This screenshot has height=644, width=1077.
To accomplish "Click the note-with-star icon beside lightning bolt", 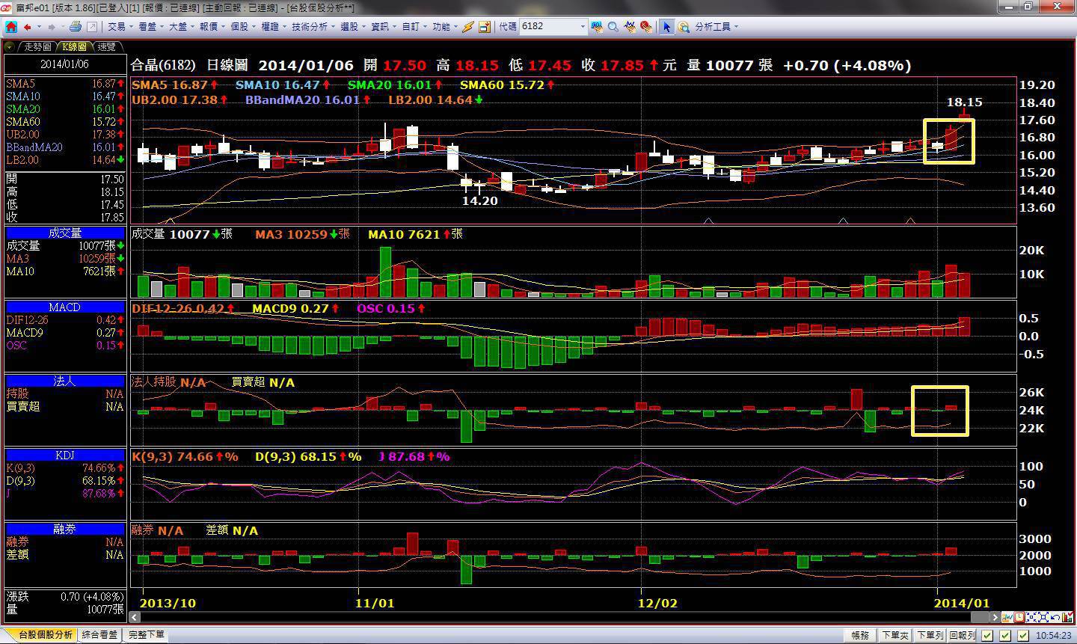I will [x=485, y=27].
